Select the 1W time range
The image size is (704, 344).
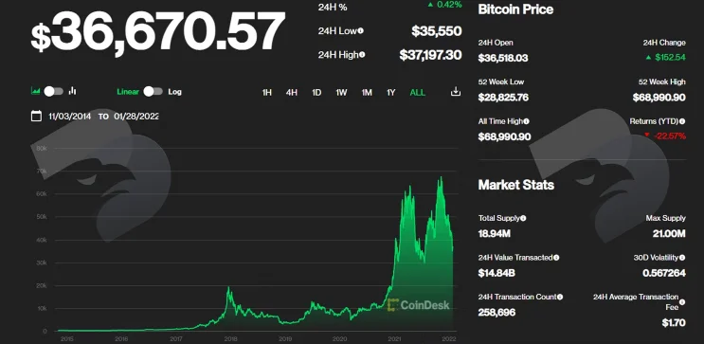tap(341, 93)
